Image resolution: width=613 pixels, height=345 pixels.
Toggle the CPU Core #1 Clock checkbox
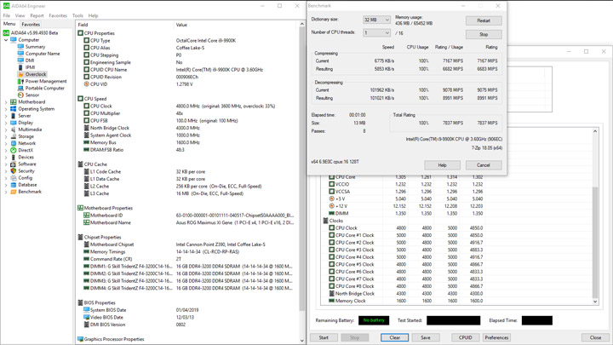coord(331,235)
